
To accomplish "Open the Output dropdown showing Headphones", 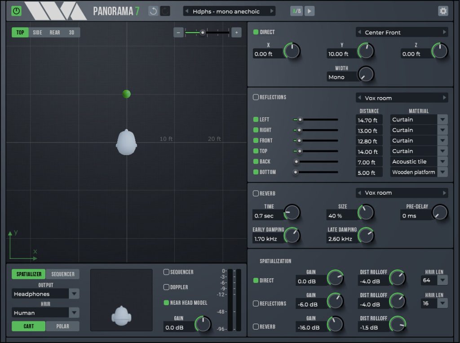I will click(x=45, y=294).
